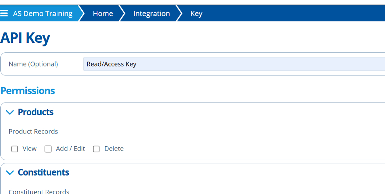Click the API Key page title
385x194 pixels.
pyautogui.click(x=25, y=38)
